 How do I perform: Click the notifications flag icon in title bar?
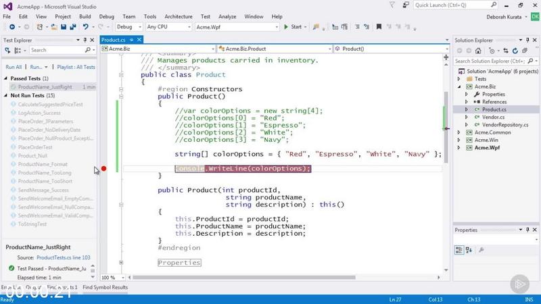[392, 5]
